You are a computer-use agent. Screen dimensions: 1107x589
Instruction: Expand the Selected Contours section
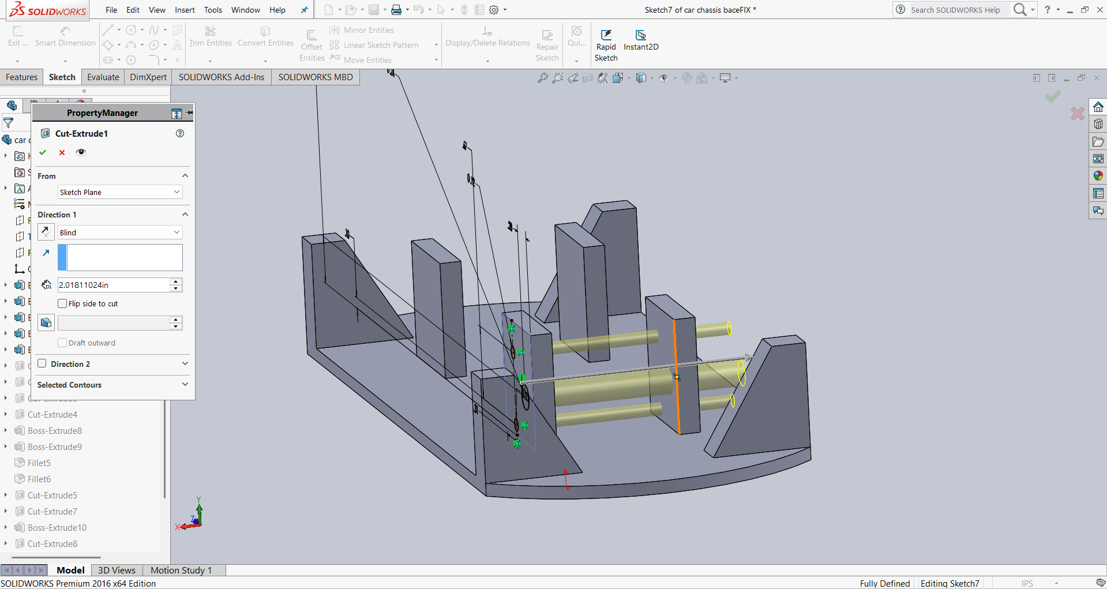tap(185, 384)
